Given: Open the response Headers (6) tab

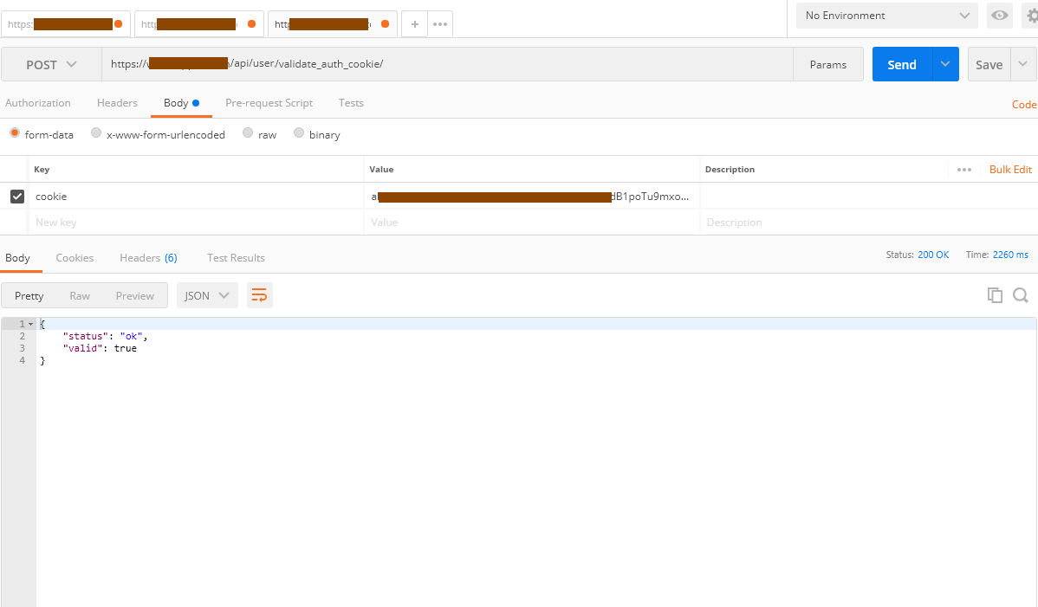Looking at the screenshot, I should click(x=148, y=258).
